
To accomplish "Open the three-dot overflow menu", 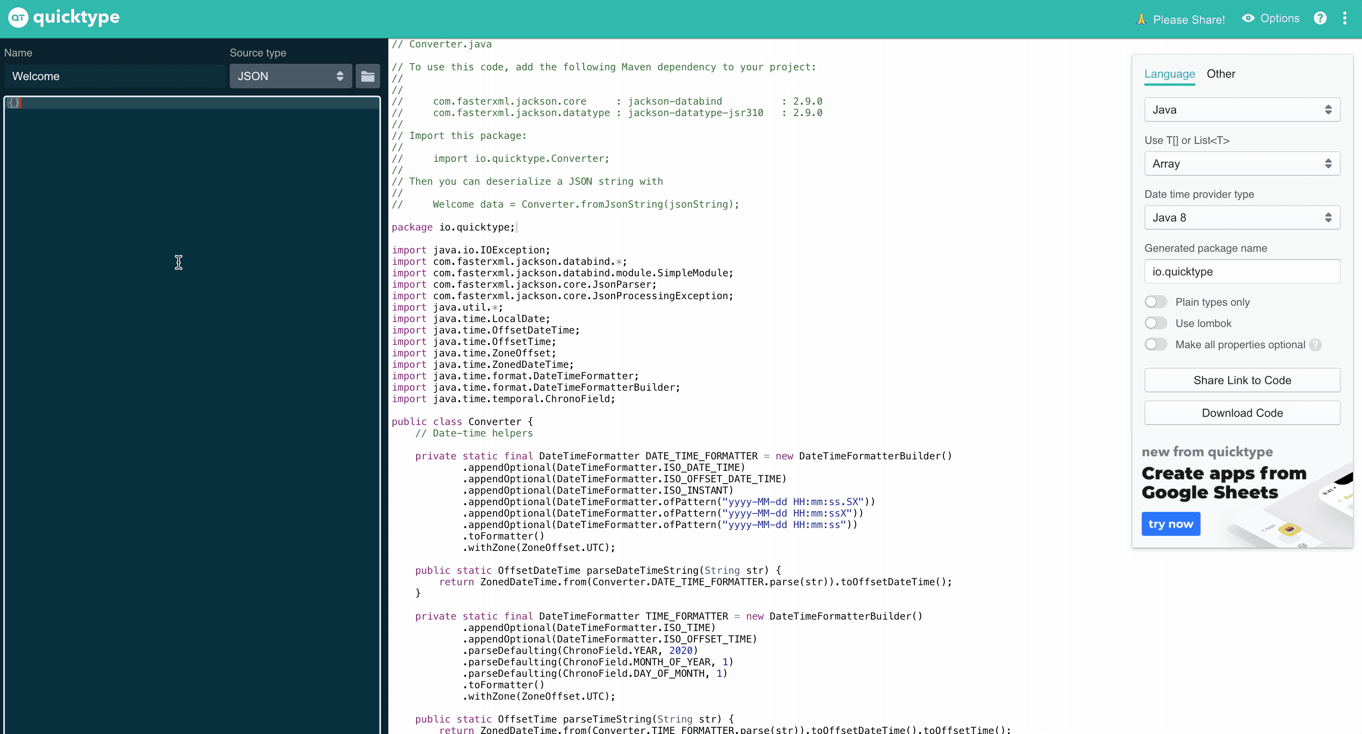I will click(x=1344, y=18).
